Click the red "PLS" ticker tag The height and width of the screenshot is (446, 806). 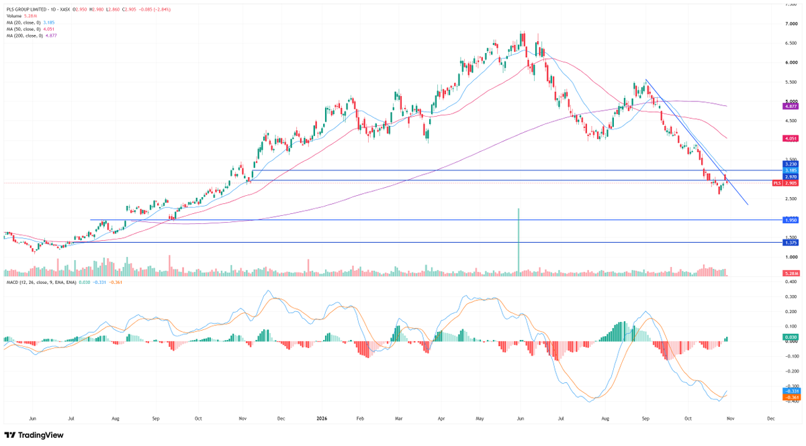click(x=776, y=182)
